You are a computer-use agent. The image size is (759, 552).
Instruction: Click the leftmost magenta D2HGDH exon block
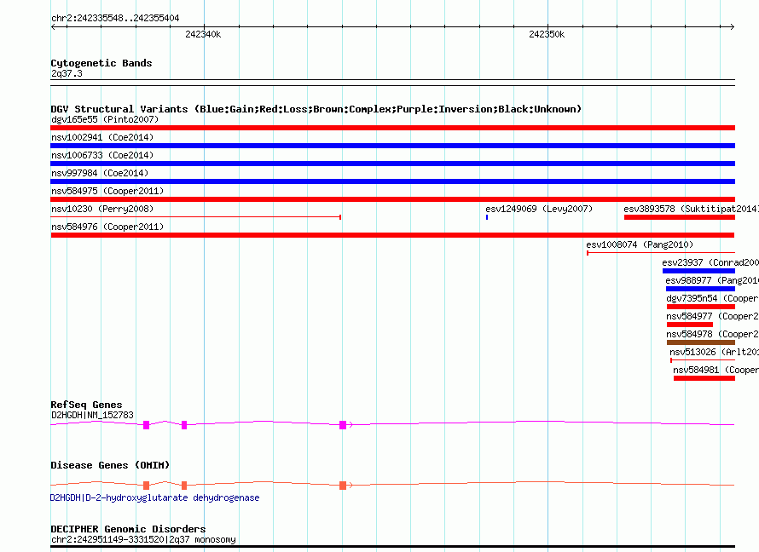point(146,425)
